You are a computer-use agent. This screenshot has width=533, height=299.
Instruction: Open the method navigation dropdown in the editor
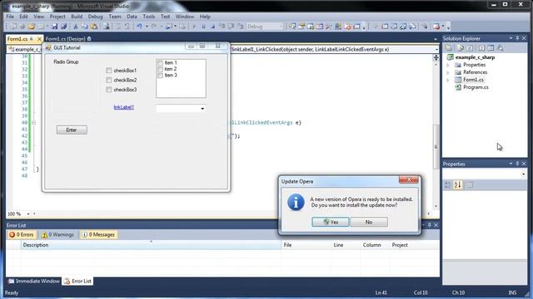[436, 50]
